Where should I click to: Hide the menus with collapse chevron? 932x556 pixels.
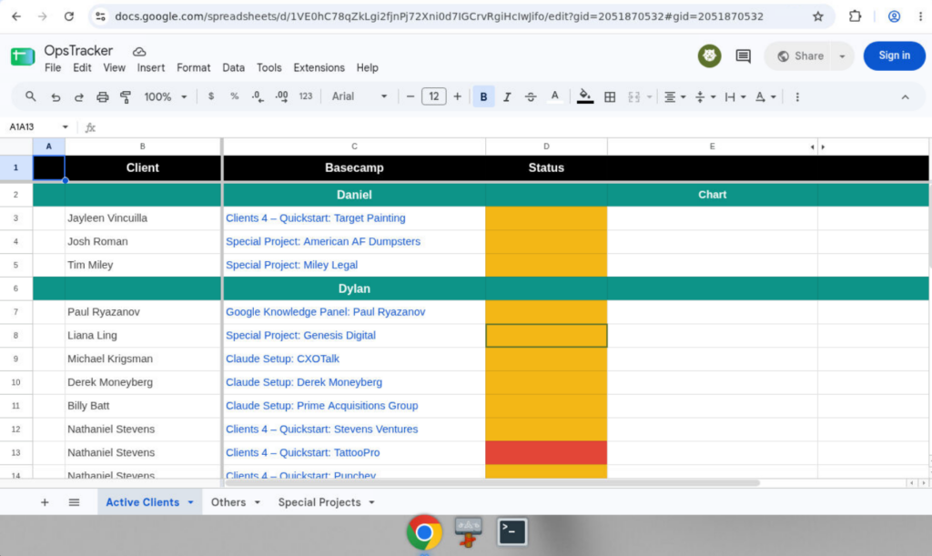click(905, 96)
